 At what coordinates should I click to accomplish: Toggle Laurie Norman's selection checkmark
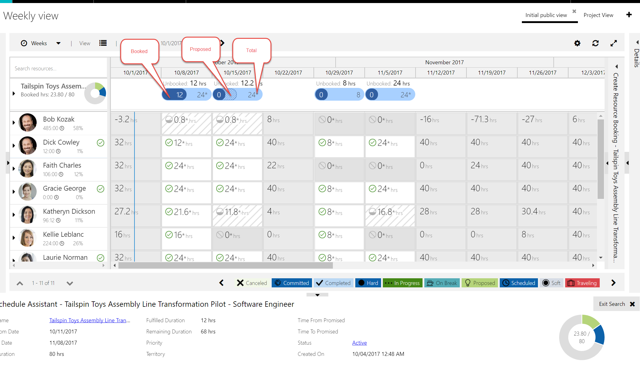[101, 258]
